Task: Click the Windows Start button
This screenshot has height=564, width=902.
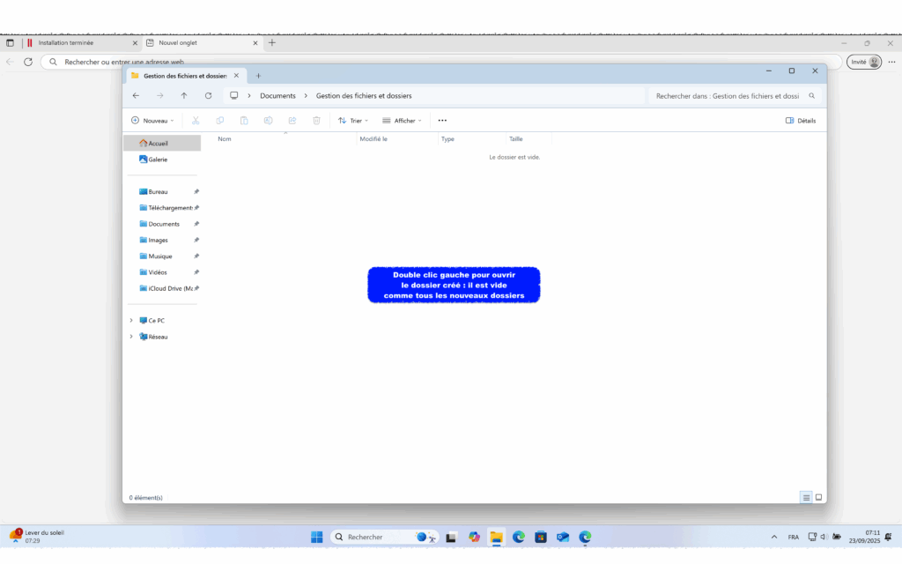Action: click(x=317, y=537)
